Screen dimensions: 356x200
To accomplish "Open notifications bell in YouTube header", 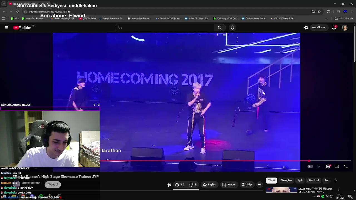I will pyautogui.click(x=334, y=27).
